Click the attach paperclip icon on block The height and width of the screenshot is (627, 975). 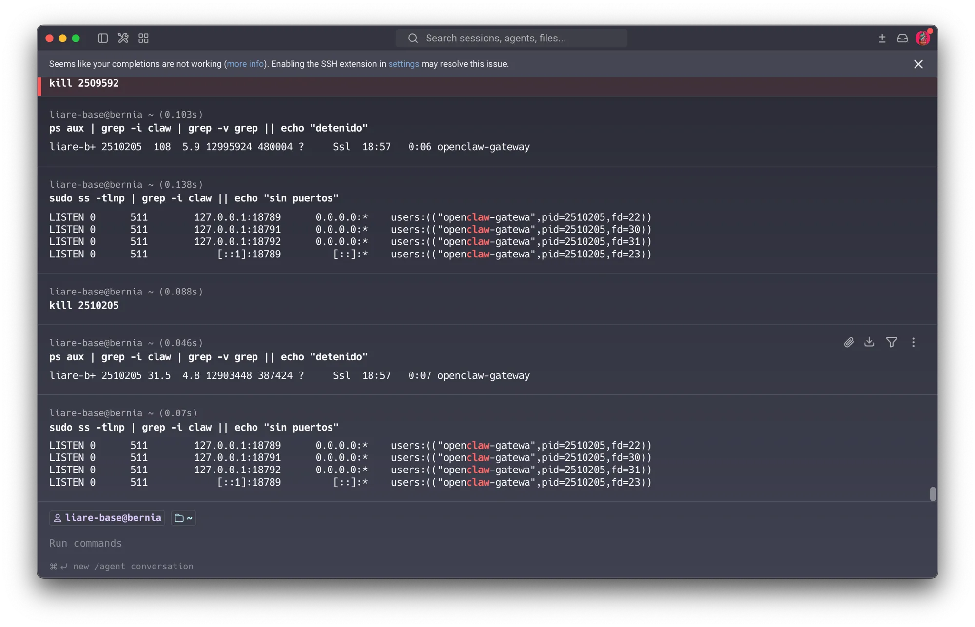(x=849, y=342)
